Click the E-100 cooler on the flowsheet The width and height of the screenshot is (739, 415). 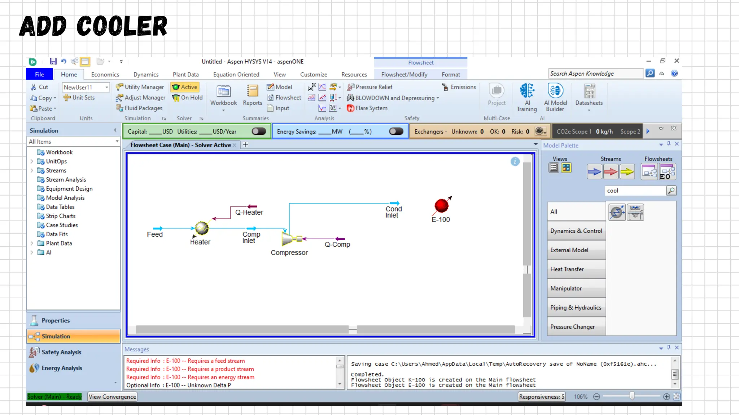tap(441, 206)
